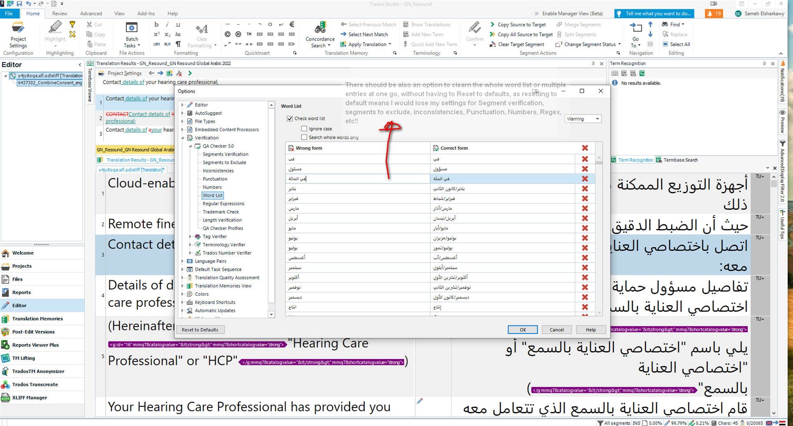Enable the Ignore case checkbox
Image resolution: width=793 pixels, height=426 pixels.
(304, 129)
